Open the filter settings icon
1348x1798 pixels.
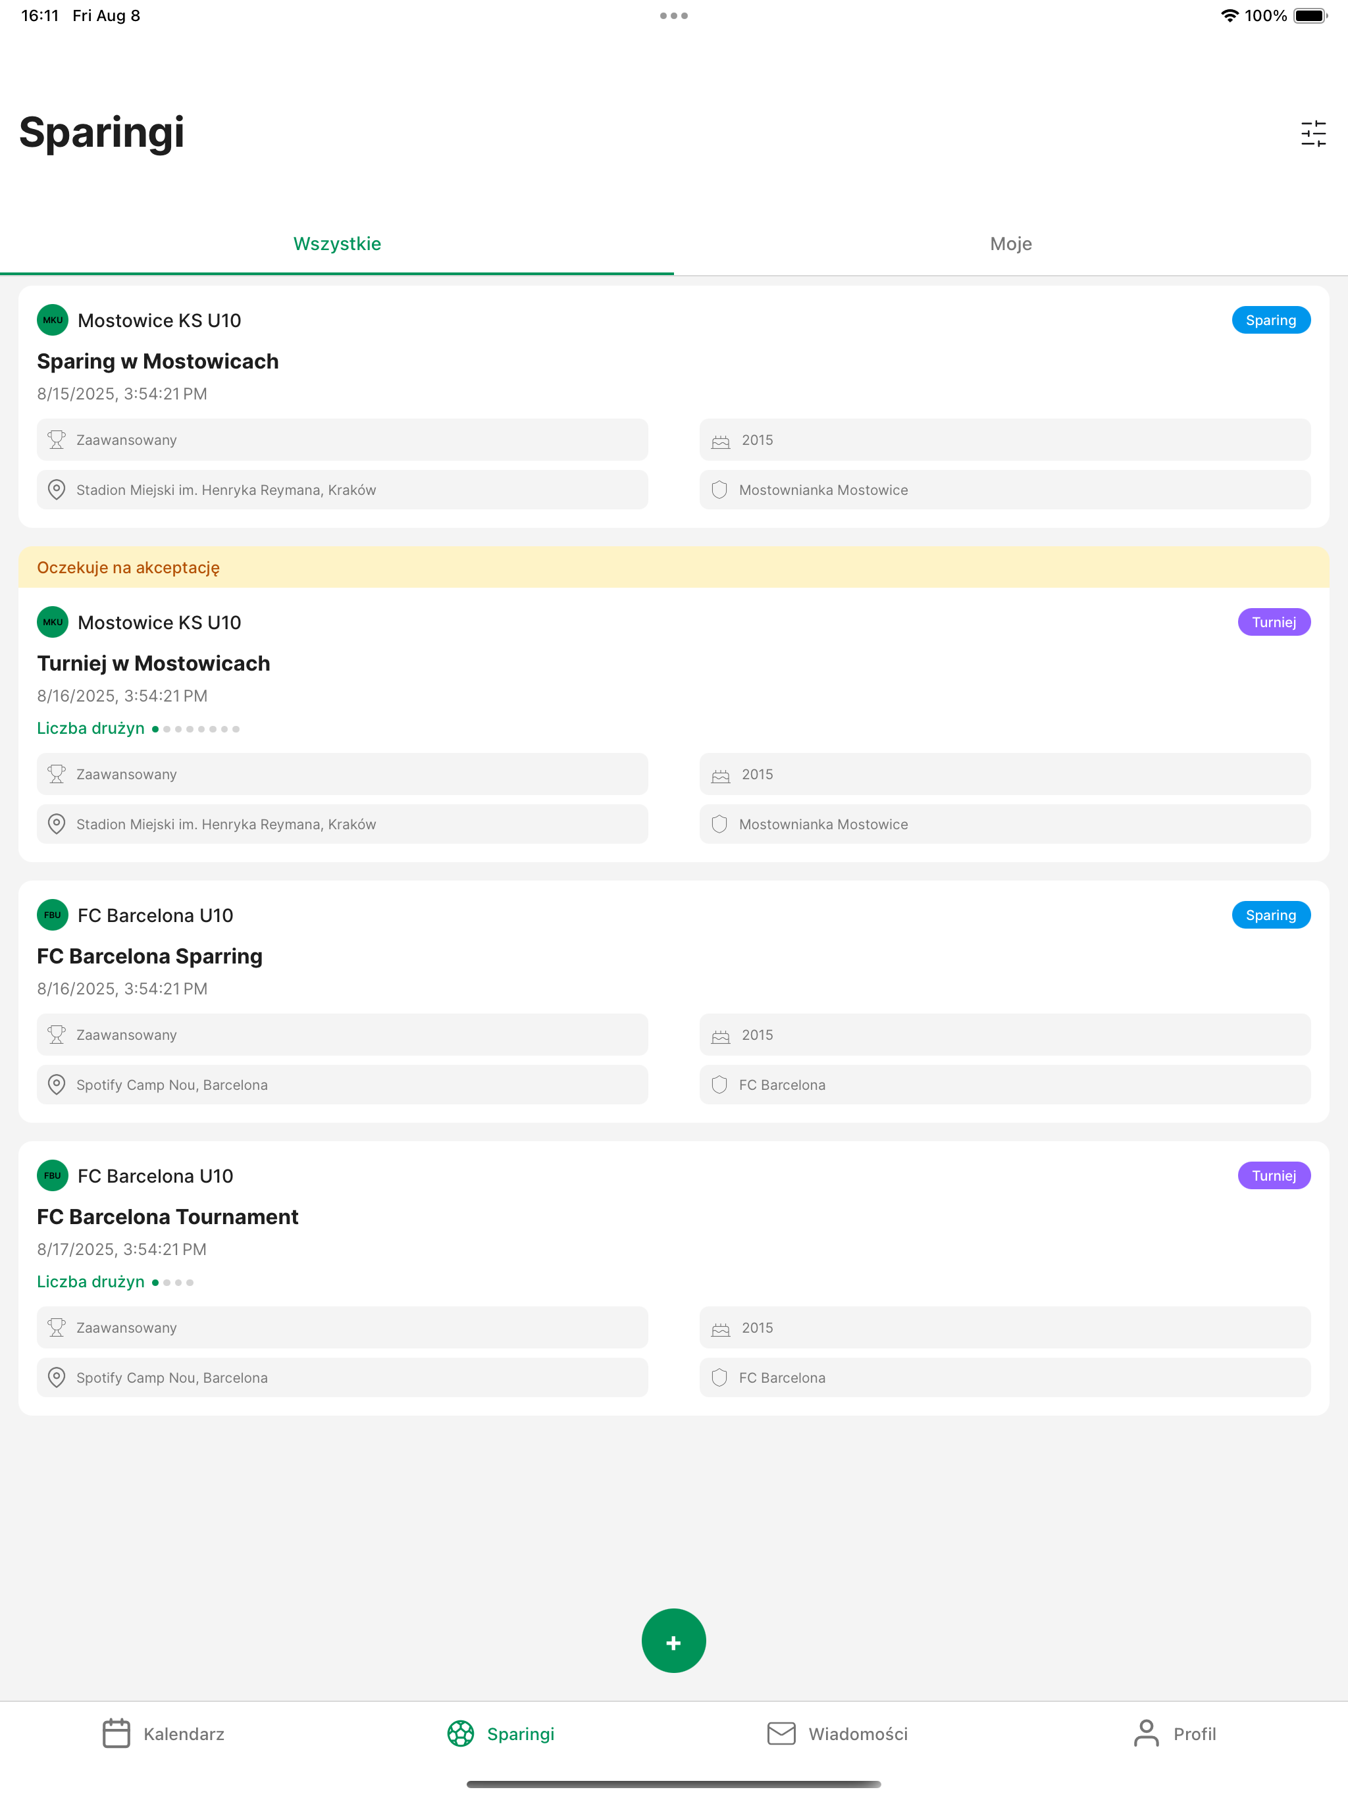[1313, 134]
